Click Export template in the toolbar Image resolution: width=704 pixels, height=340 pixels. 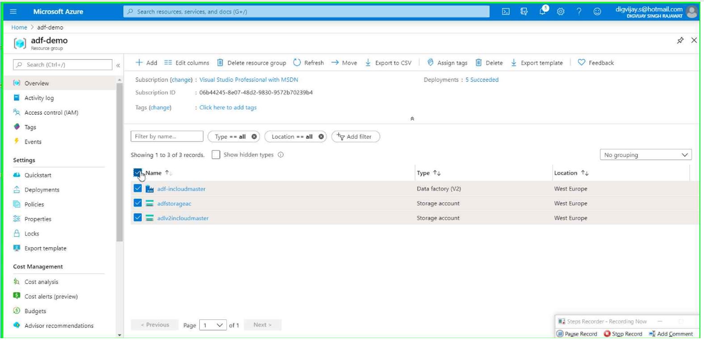coord(537,63)
